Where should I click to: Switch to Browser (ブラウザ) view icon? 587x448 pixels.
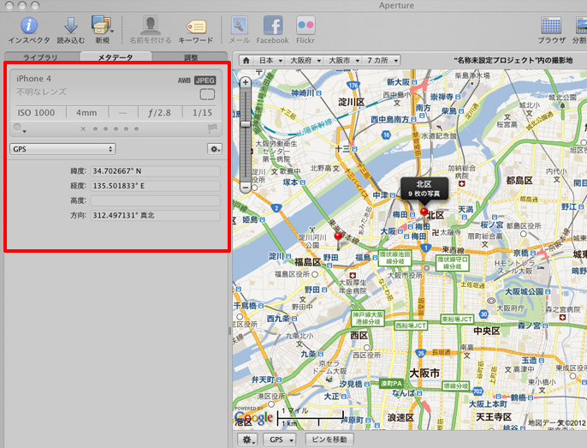point(551,26)
